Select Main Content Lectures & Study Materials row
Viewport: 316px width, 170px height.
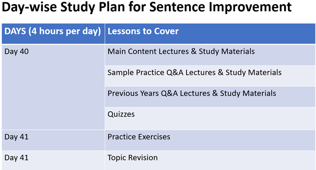210,55
